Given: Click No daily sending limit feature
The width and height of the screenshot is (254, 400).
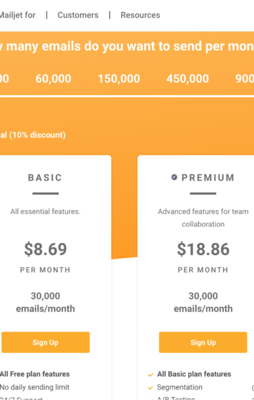Looking at the screenshot, I should [x=34, y=387].
